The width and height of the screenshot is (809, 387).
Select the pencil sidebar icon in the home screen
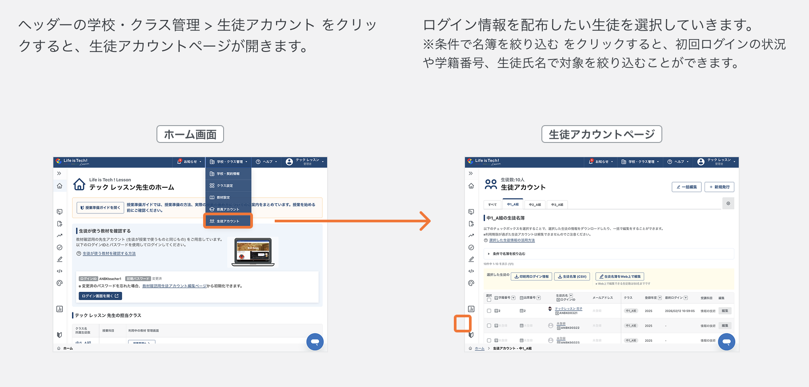tap(60, 259)
